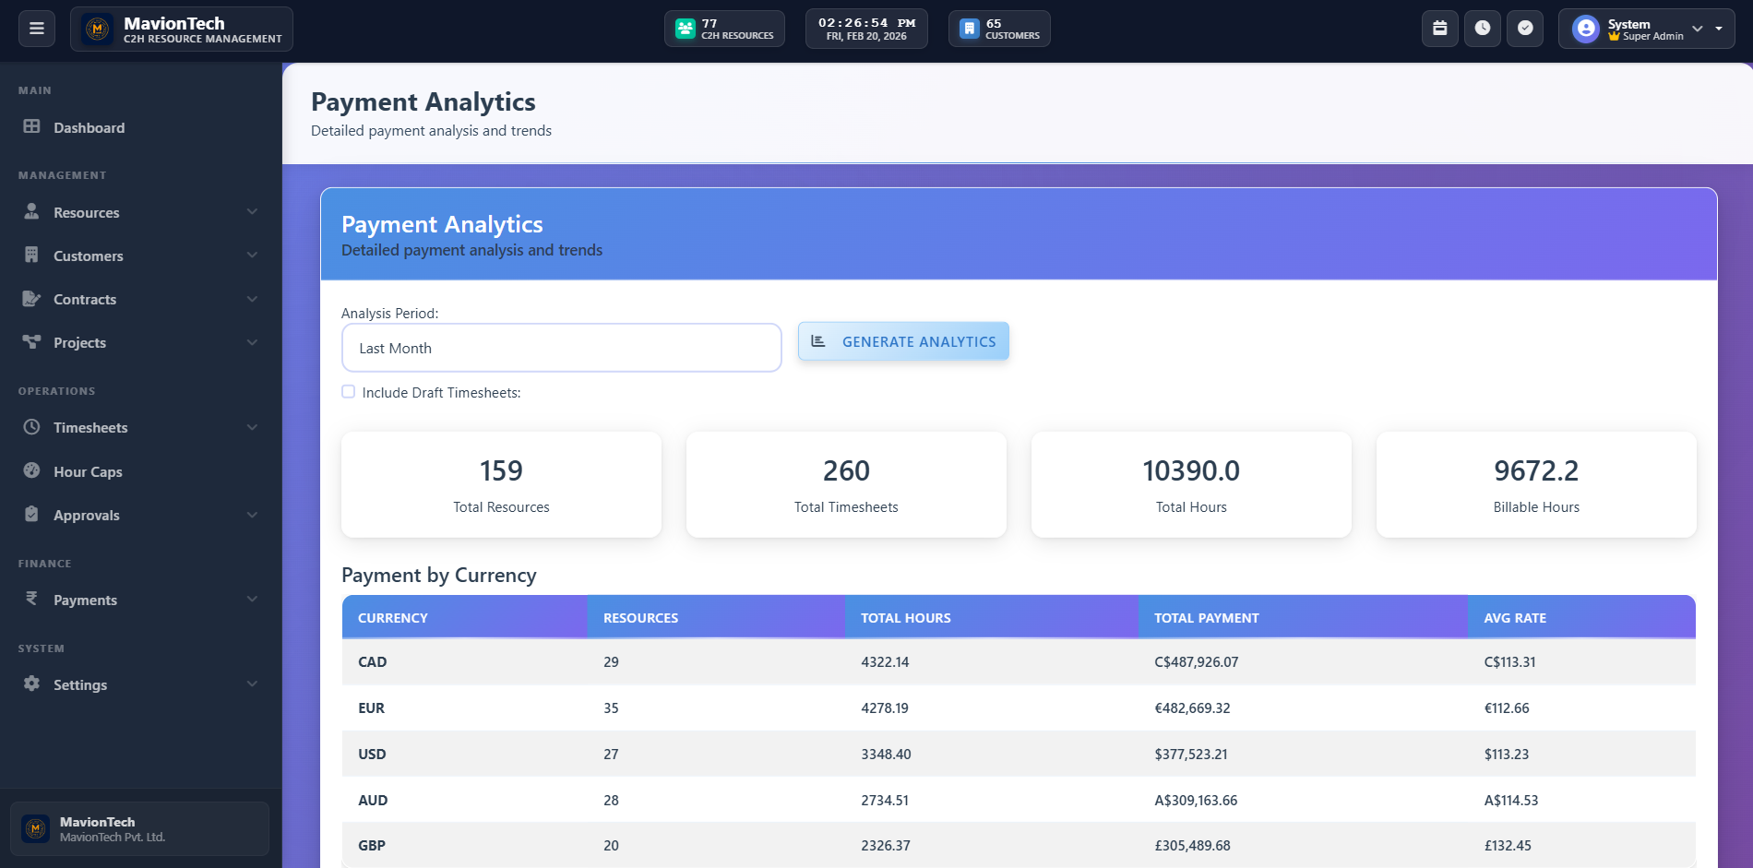1753x868 pixels.
Task: Click the MavionTech logo icon
Action: tap(98, 29)
